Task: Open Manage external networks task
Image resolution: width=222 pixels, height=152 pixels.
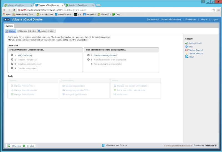Action: [24, 90]
